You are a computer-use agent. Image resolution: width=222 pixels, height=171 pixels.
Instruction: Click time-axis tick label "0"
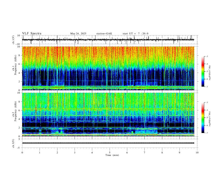22,153
